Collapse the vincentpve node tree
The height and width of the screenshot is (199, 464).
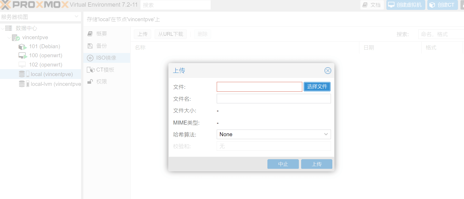click(x=9, y=38)
